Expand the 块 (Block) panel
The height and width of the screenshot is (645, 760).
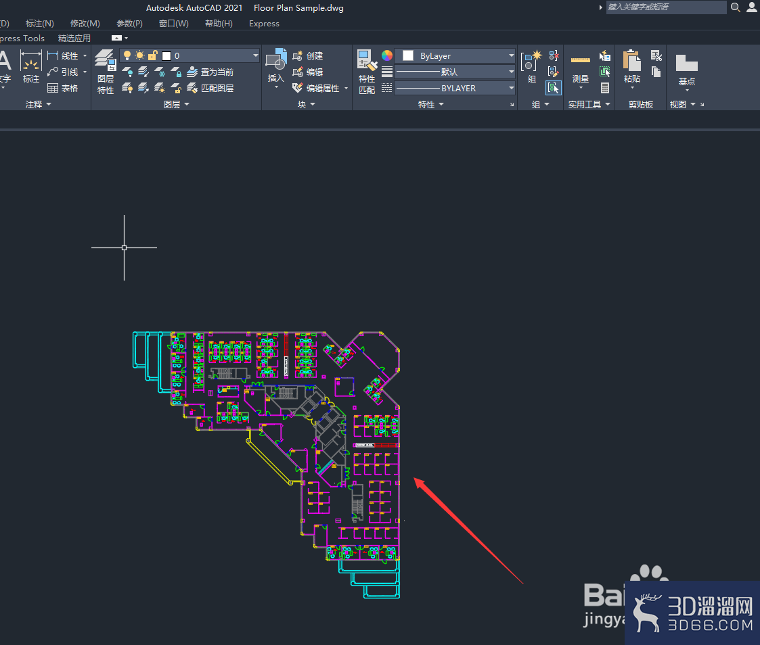click(307, 105)
